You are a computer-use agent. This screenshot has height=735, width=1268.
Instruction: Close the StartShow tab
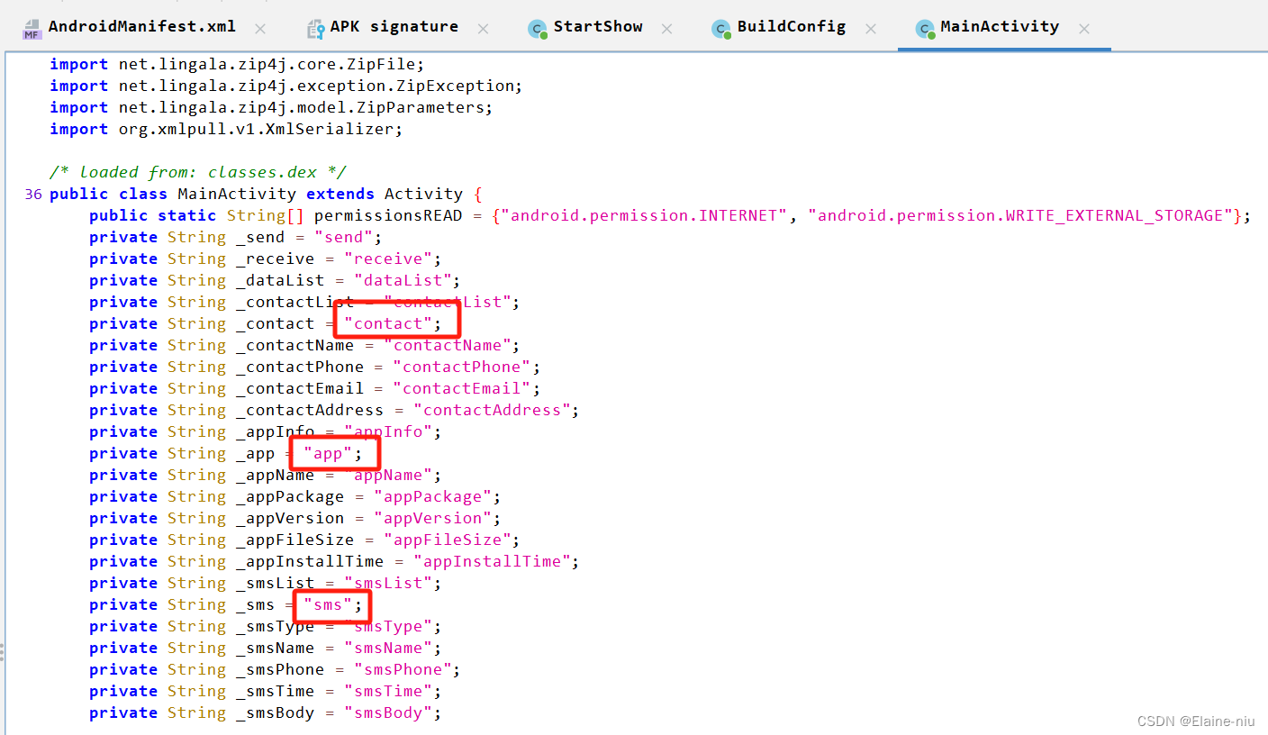pos(667,29)
